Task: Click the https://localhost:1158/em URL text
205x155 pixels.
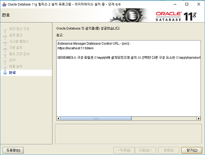Action: point(75,48)
